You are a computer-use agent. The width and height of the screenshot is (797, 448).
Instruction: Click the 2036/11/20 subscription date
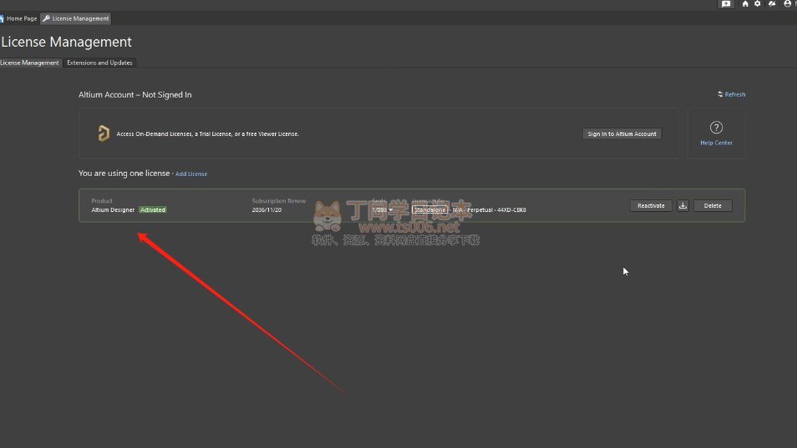point(267,210)
